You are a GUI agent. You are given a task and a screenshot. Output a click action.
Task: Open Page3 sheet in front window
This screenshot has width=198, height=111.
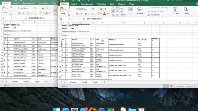pos(96,82)
